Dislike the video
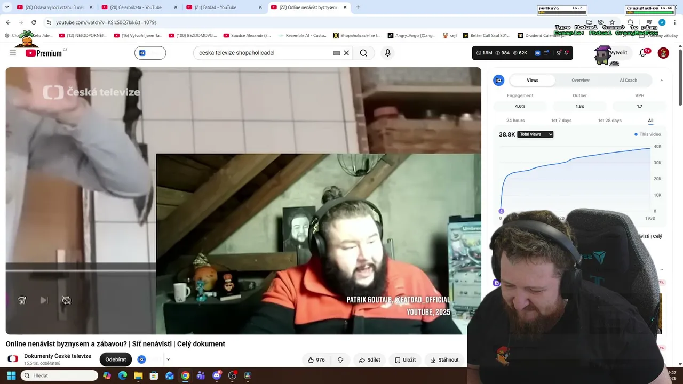The height and width of the screenshot is (384, 683). (x=340, y=360)
